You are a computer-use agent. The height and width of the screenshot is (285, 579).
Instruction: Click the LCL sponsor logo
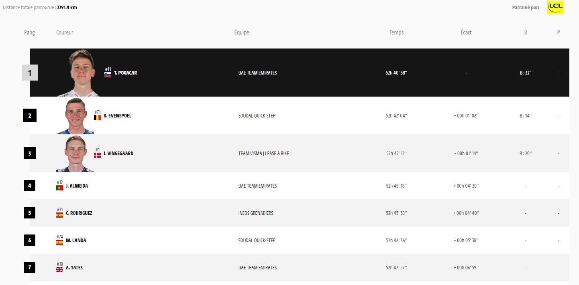(555, 7)
